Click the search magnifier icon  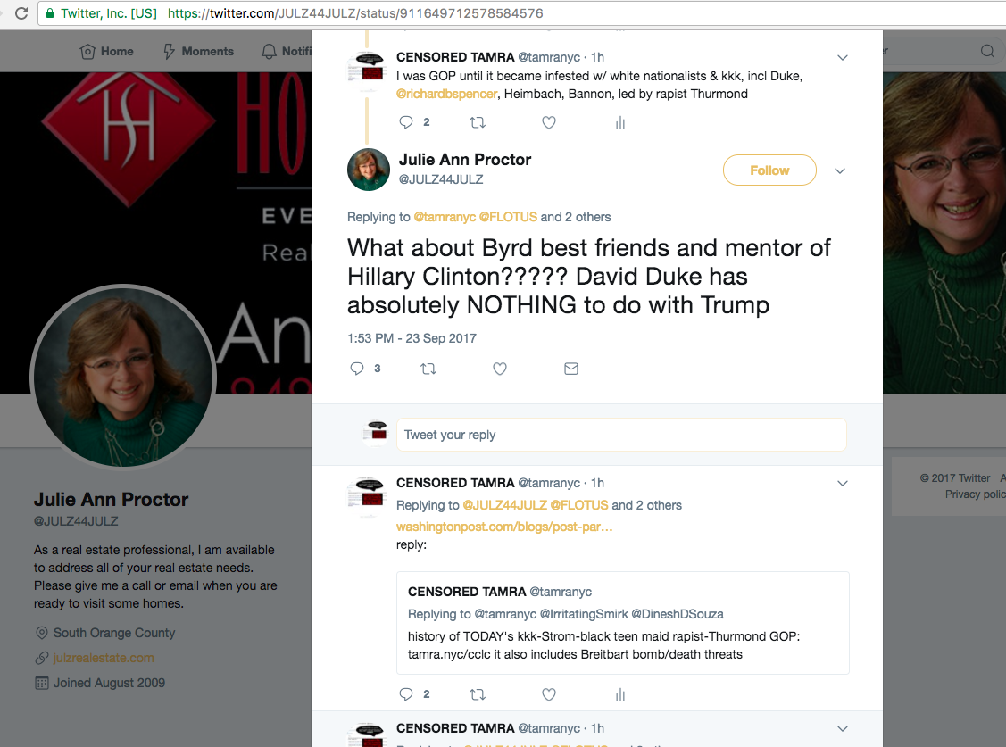point(987,51)
